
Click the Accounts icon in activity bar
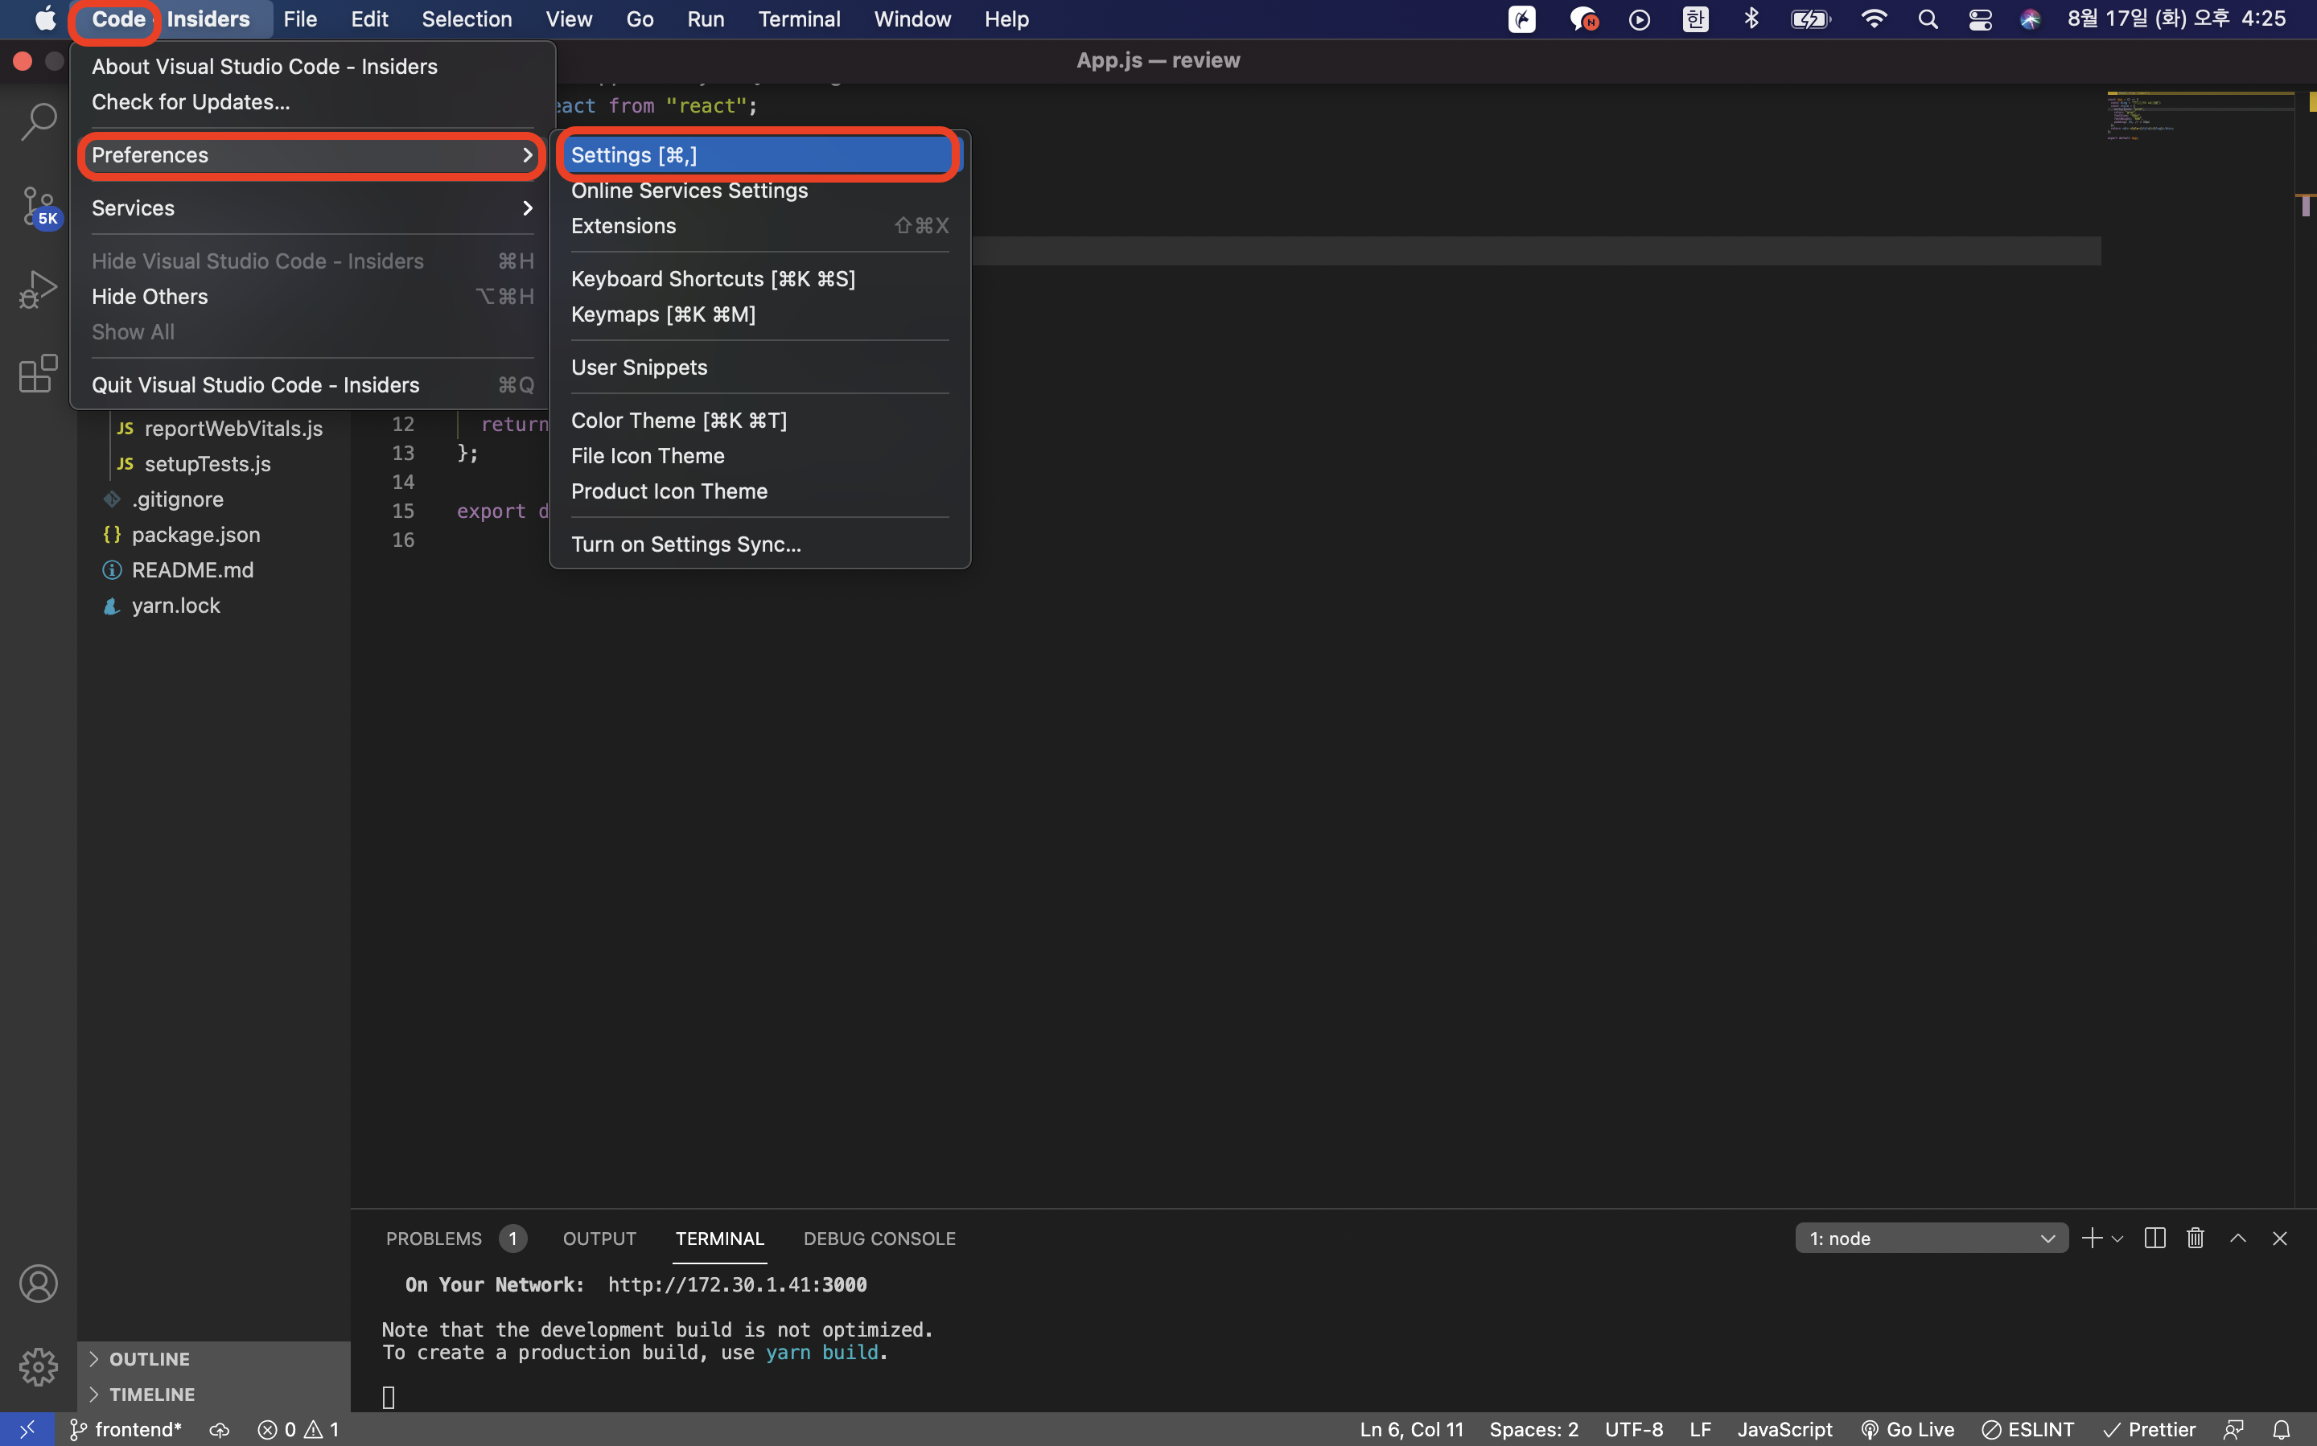(39, 1284)
